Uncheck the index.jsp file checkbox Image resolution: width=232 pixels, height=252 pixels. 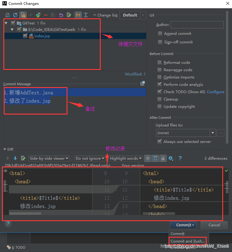click(25, 36)
